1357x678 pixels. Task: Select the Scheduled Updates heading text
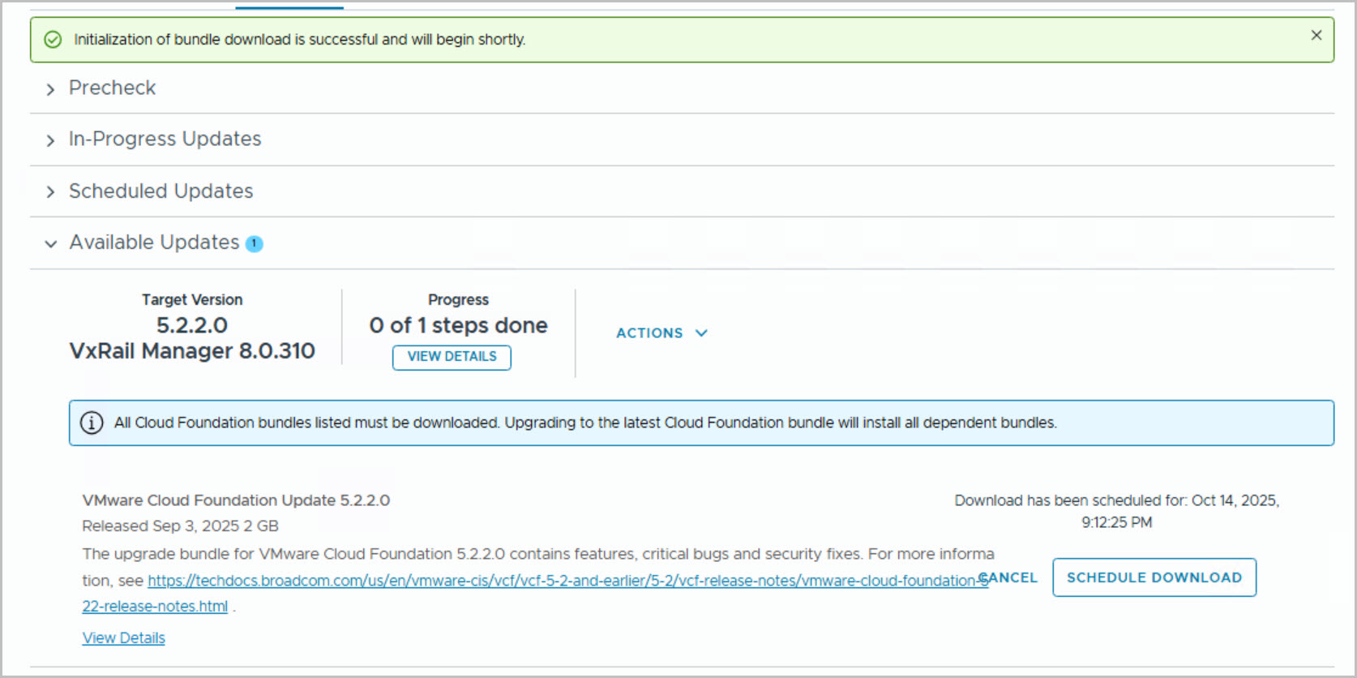click(161, 191)
